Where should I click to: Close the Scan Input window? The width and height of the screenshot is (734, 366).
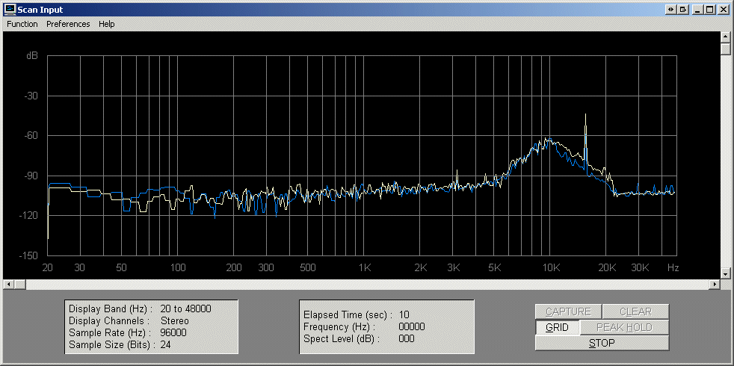tap(723, 10)
